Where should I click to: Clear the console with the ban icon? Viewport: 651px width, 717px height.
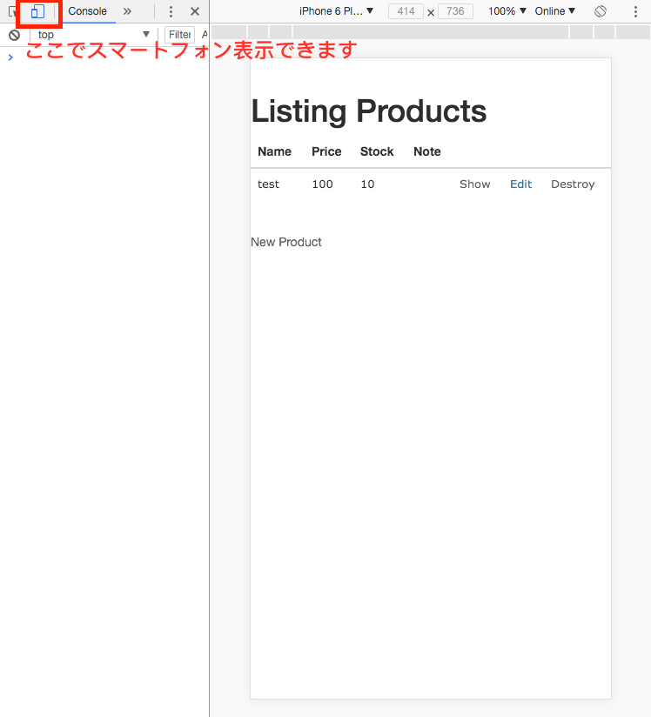pos(15,35)
